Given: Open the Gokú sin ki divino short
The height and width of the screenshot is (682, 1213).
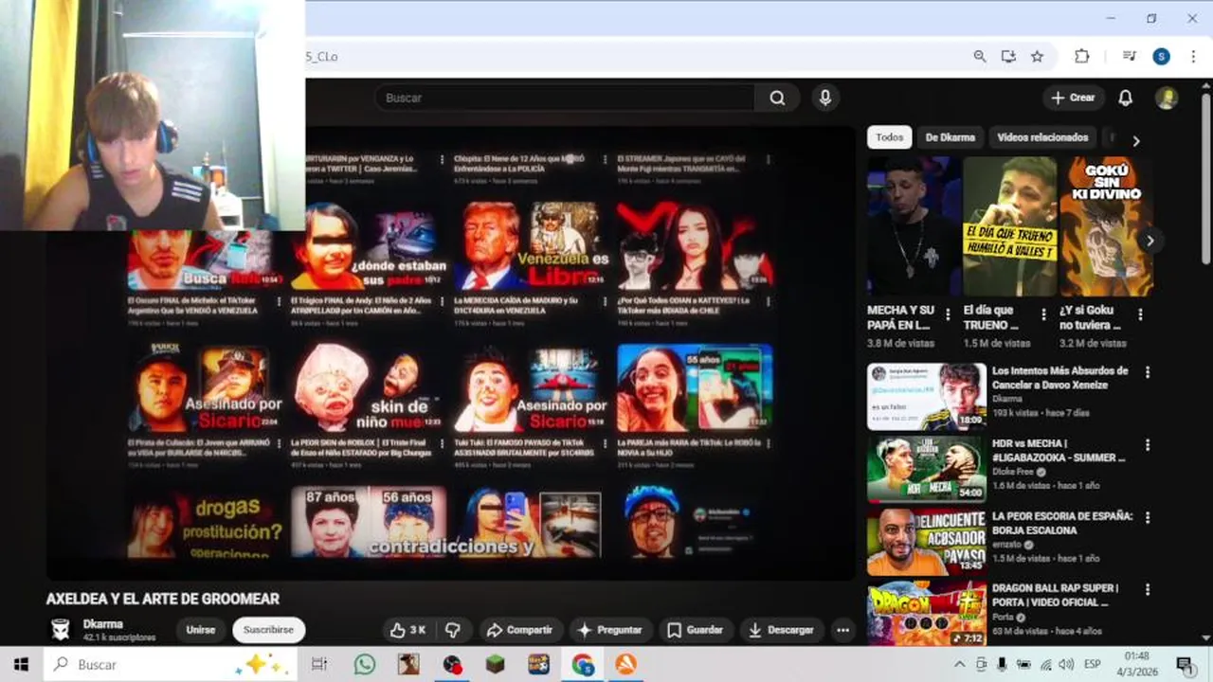Looking at the screenshot, I should (x=1105, y=226).
